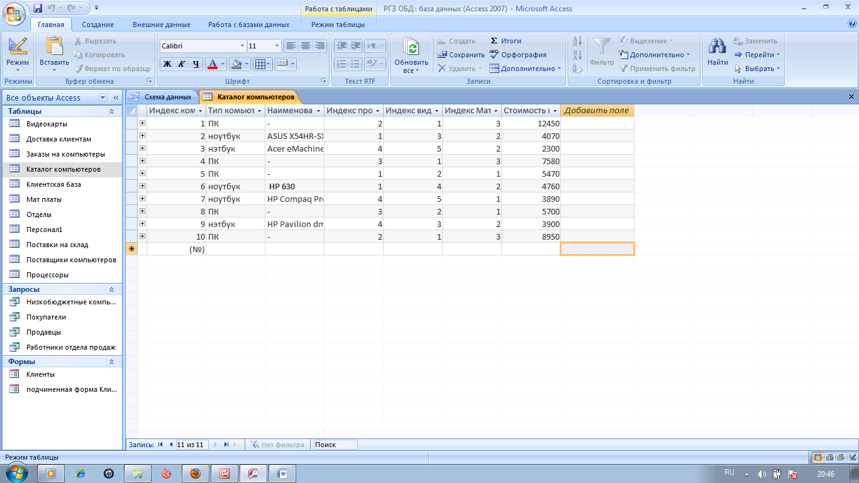Run Орфография spell check
Viewport: 859px width, 483px height.
(x=518, y=55)
